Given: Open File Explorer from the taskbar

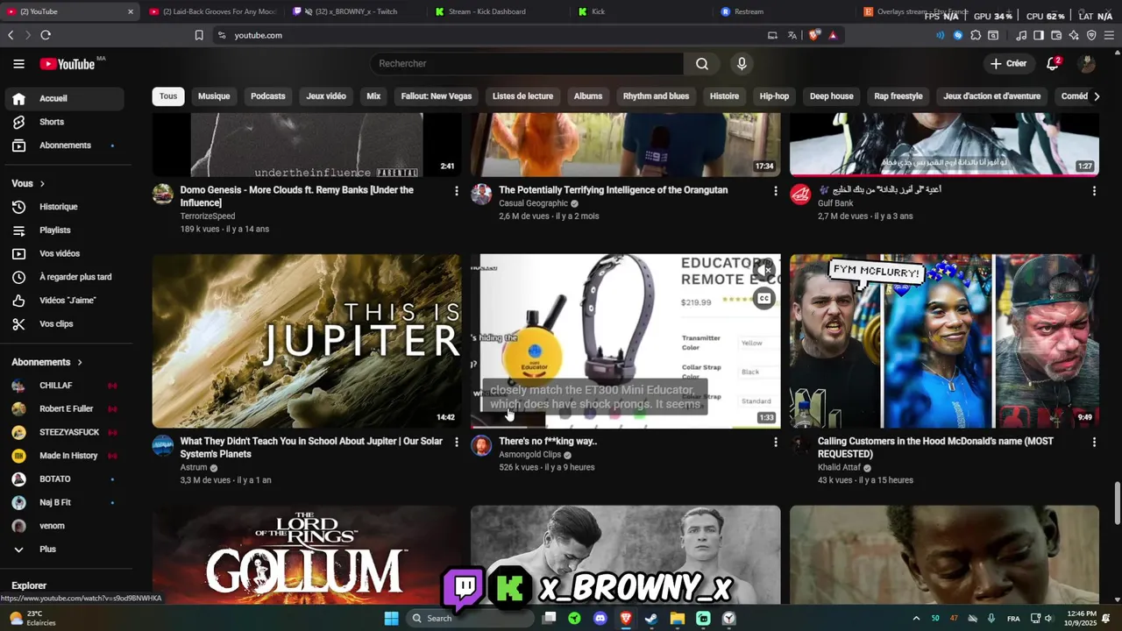Looking at the screenshot, I should tap(677, 618).
